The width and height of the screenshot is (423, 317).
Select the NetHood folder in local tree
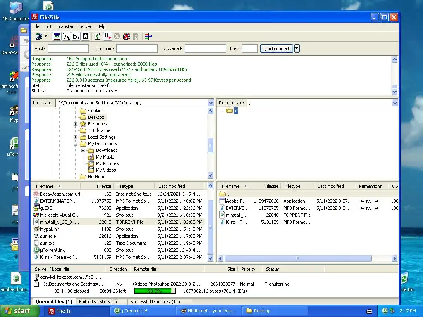pyautogui.click(x=97, y=177)
